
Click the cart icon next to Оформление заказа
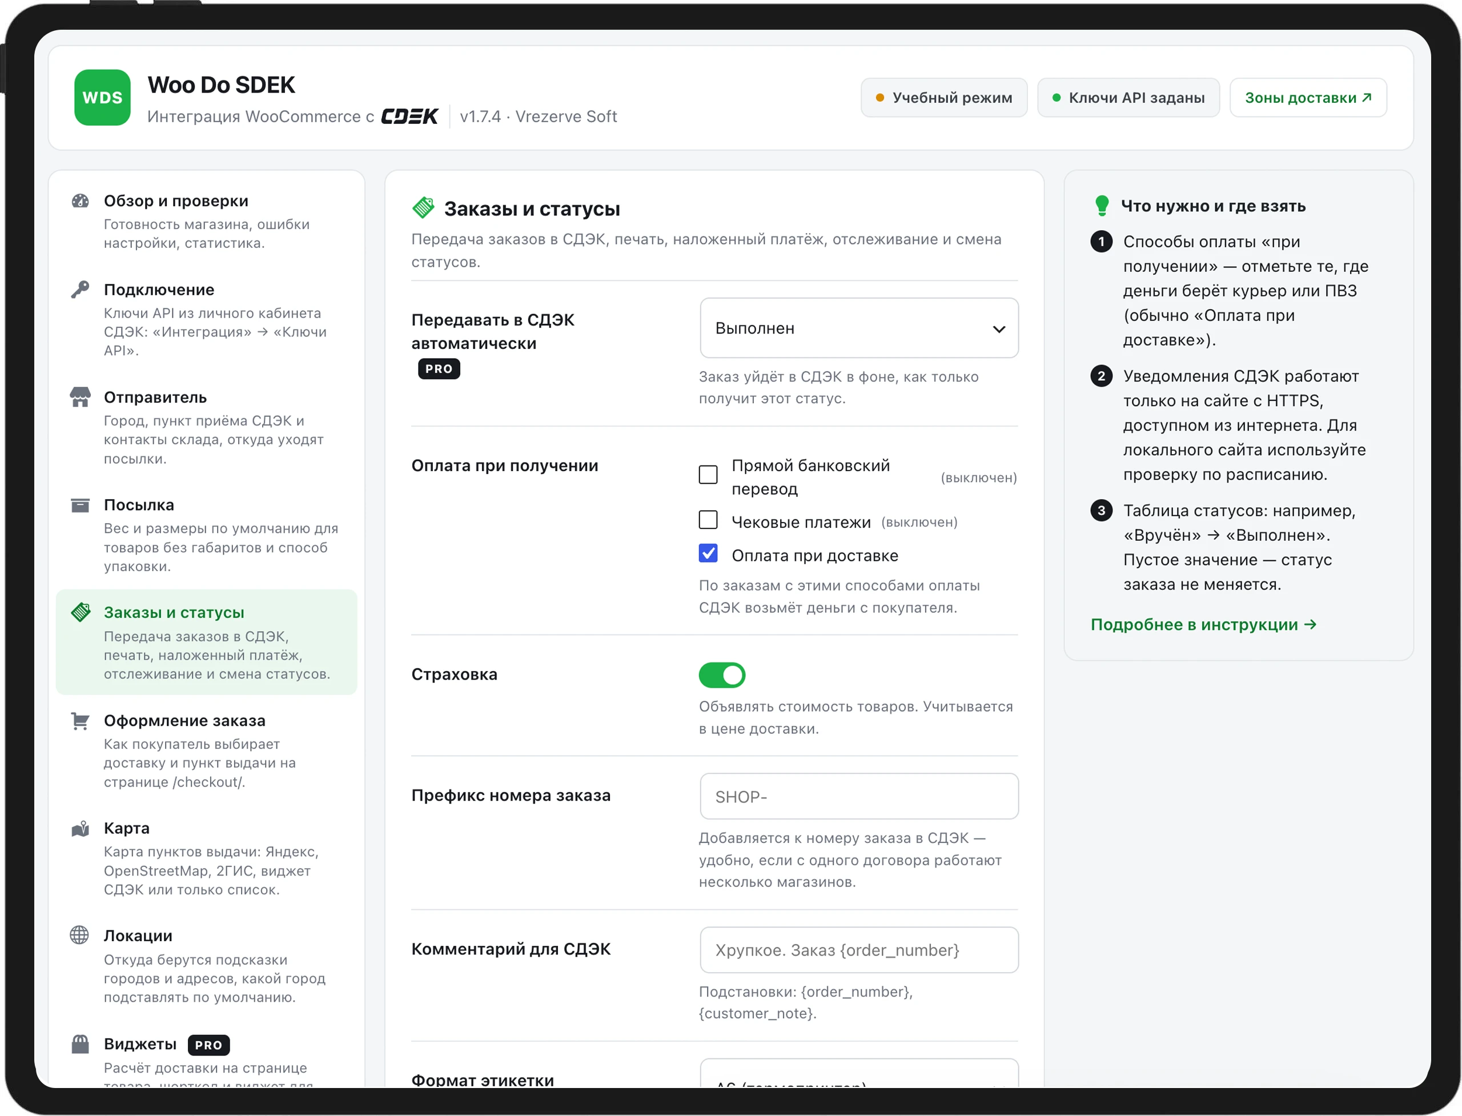point(81,721)
